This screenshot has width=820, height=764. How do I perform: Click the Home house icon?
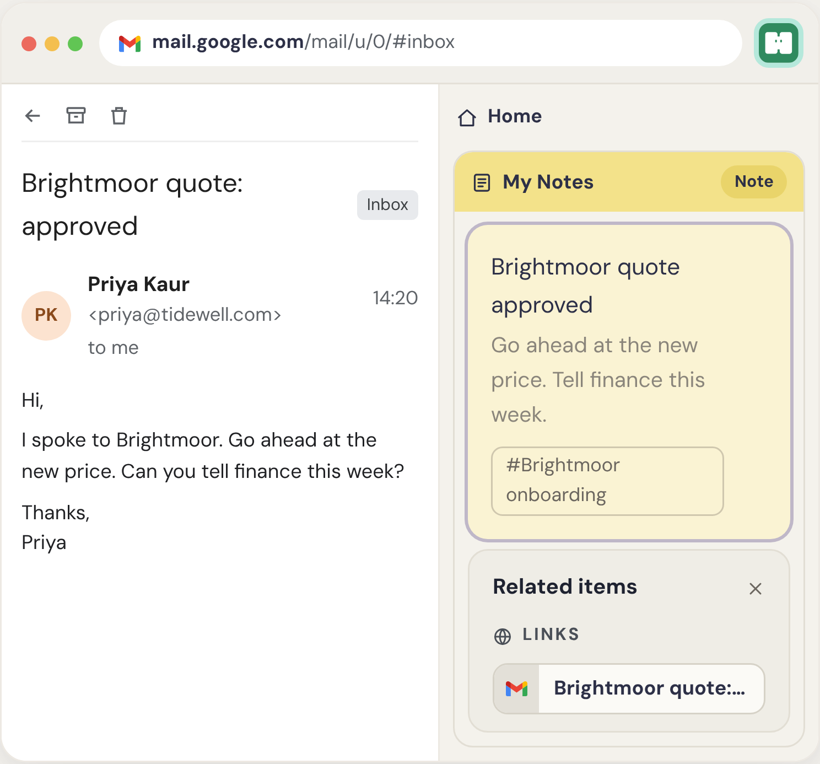(467, 117)
